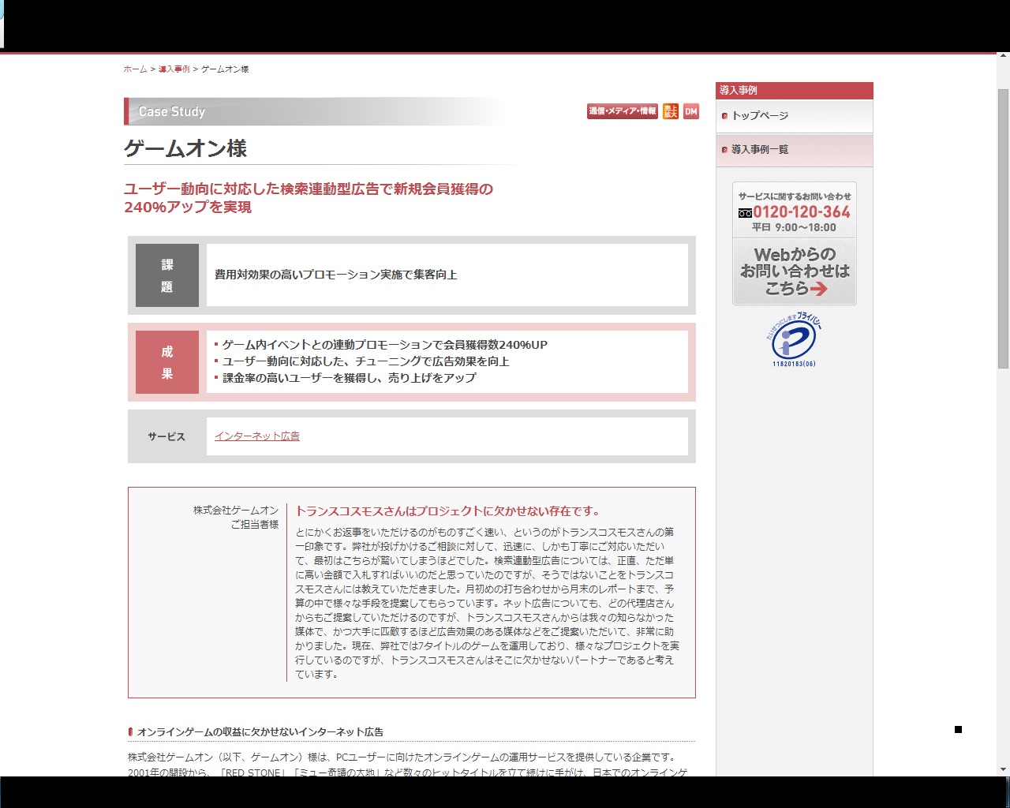Viewport: 1010px width, 808px height.
Task: Click heading オンラインゲームの収益に欠かせないインターネット広告
Action: pyautogui.click(x=260, y=732)
